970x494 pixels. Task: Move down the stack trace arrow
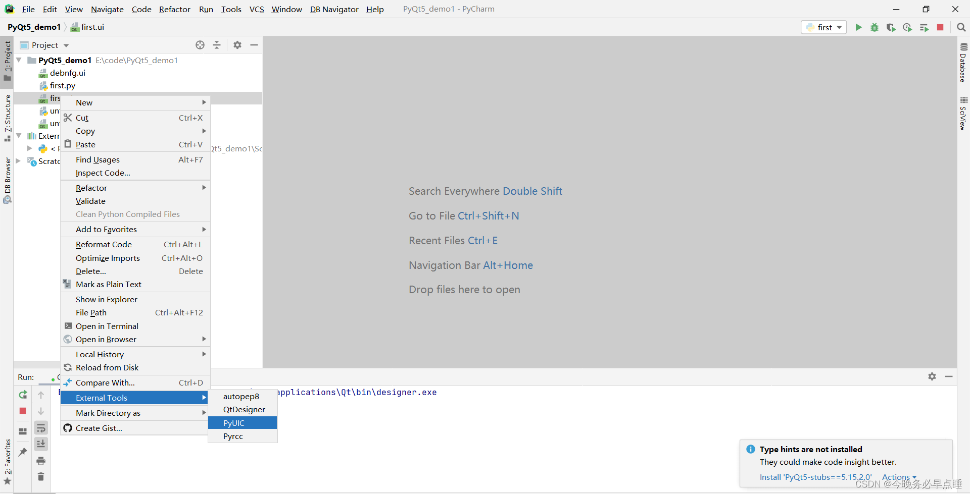(x=41, y=411)
